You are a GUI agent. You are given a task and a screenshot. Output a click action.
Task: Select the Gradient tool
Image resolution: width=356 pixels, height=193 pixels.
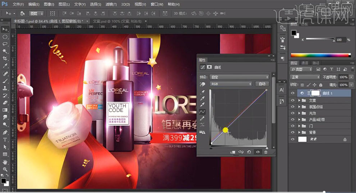tap(5, 110)
